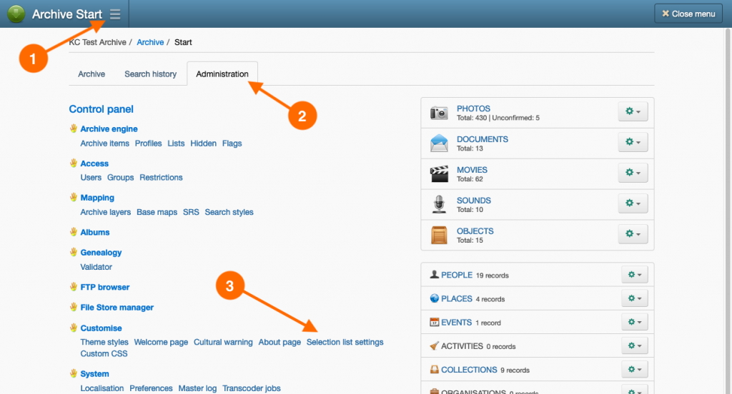This screenshot has height=394, width=732.
Task: Click the Photos camera icon
Action: (439, 113)
